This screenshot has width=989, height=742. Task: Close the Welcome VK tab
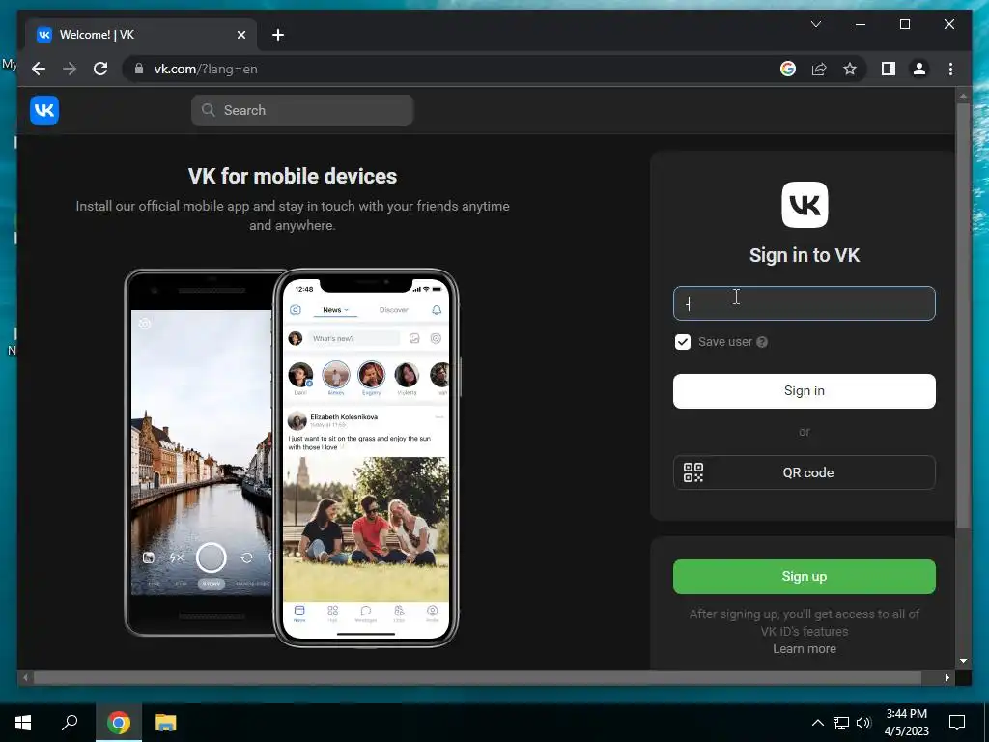(x=240, y=35)
